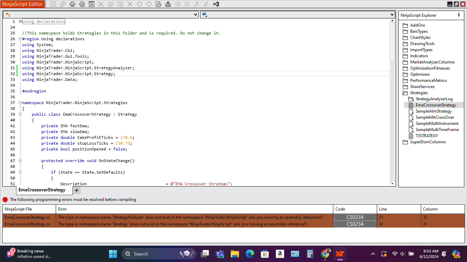The image size is (467, 262).
Task: Open the right member navigation dropdown
Action: [392, 15]
